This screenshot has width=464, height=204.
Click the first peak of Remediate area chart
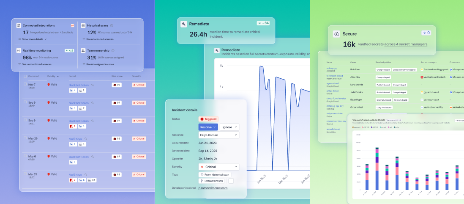click(x=260, y=66)
